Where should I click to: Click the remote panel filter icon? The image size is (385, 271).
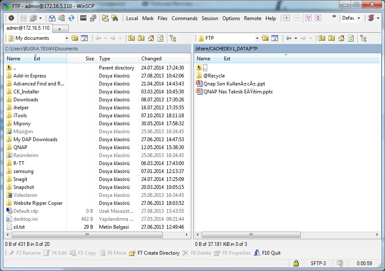tap(275, 38)
